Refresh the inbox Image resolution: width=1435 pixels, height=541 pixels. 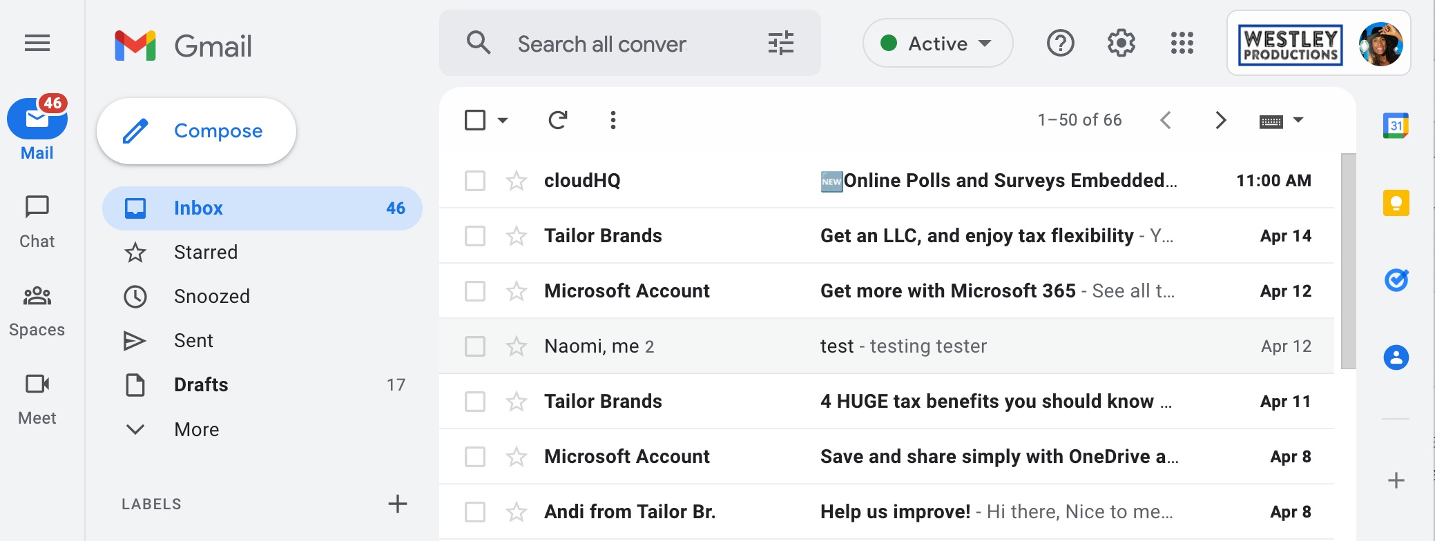tap(557, 120)
